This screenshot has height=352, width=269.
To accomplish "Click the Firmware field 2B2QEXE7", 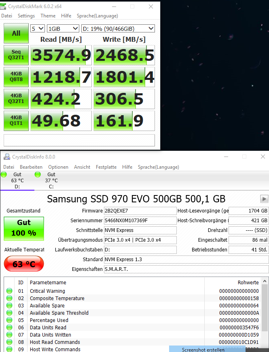I will point(140,211).
